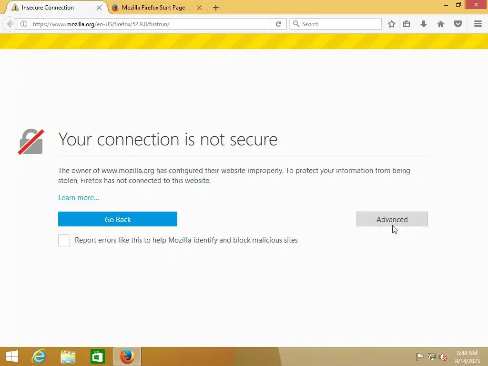This screenshot has width=488, height=366.
Task: Open the Windows Start button
Action: [12, 356]
